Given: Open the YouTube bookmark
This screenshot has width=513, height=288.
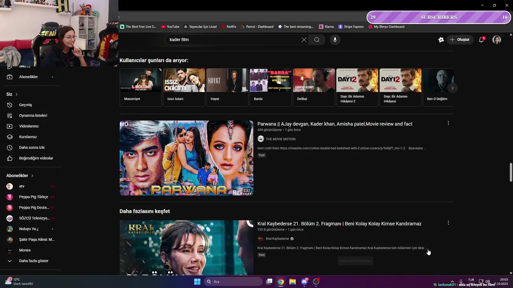Looking at the screenshot, I should pos(170,27).
